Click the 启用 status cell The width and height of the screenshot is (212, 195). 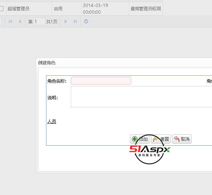pos(58,9)
